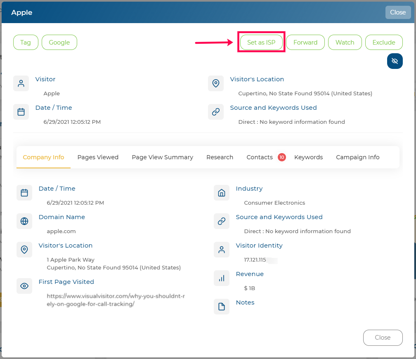The height and width of the screenshot is (359, 416).
Task: Switch to the Company Info tab
Action: point(43,157)
